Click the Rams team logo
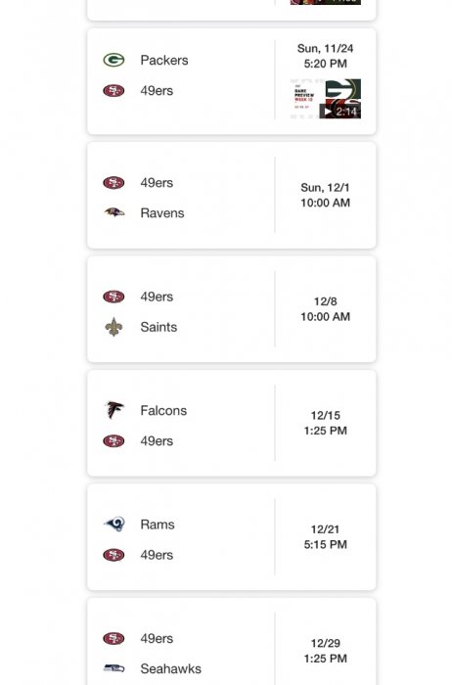 click(114, 524)
